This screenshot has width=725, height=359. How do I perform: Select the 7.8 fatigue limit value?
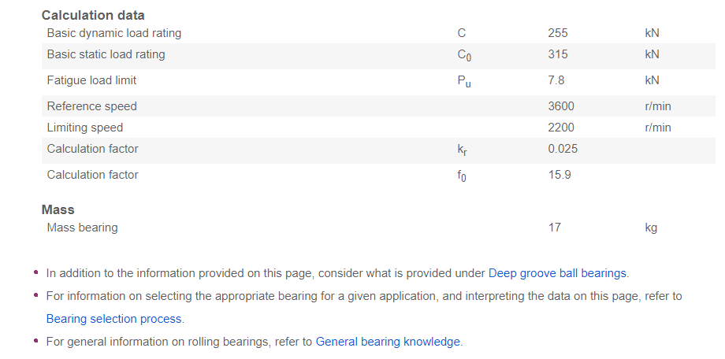[x=556, y=80]
